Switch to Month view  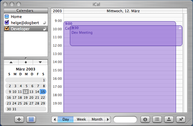[x=97, y=119]
